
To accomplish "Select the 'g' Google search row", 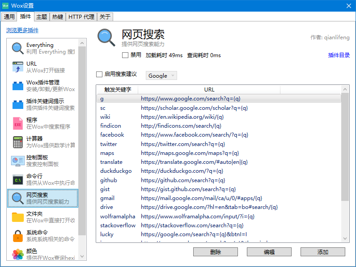I will click(x=219, y=99).
